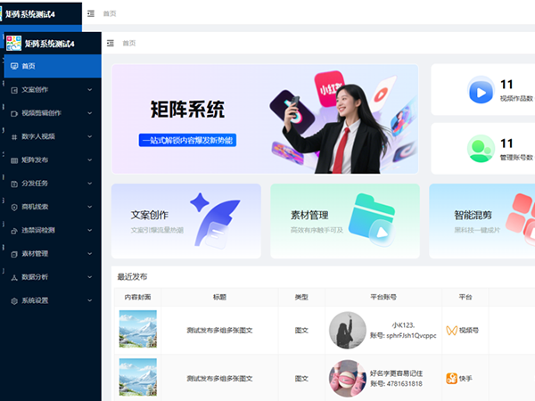Click the 视频号 platform icon in the table
The image size is (535, 401).
point(452,330)
